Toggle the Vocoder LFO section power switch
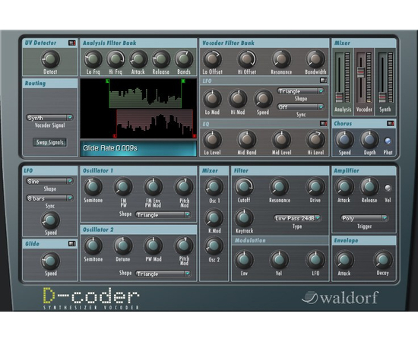Viewport: 418px width, 342px height. point(323,81)
